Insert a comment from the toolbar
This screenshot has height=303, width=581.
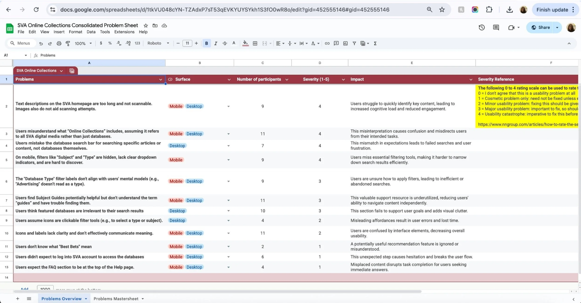point(336,43)
